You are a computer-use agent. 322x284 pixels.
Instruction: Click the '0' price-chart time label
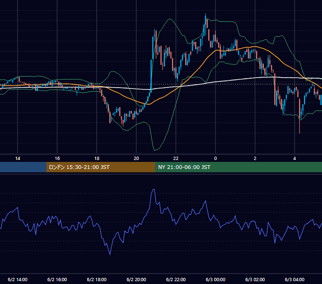pos(215,159)
